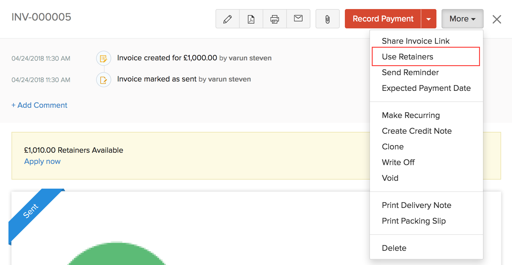Click the pencil edit invoice icon
Screen dimensions: 512x265
[x=228, y=19]
